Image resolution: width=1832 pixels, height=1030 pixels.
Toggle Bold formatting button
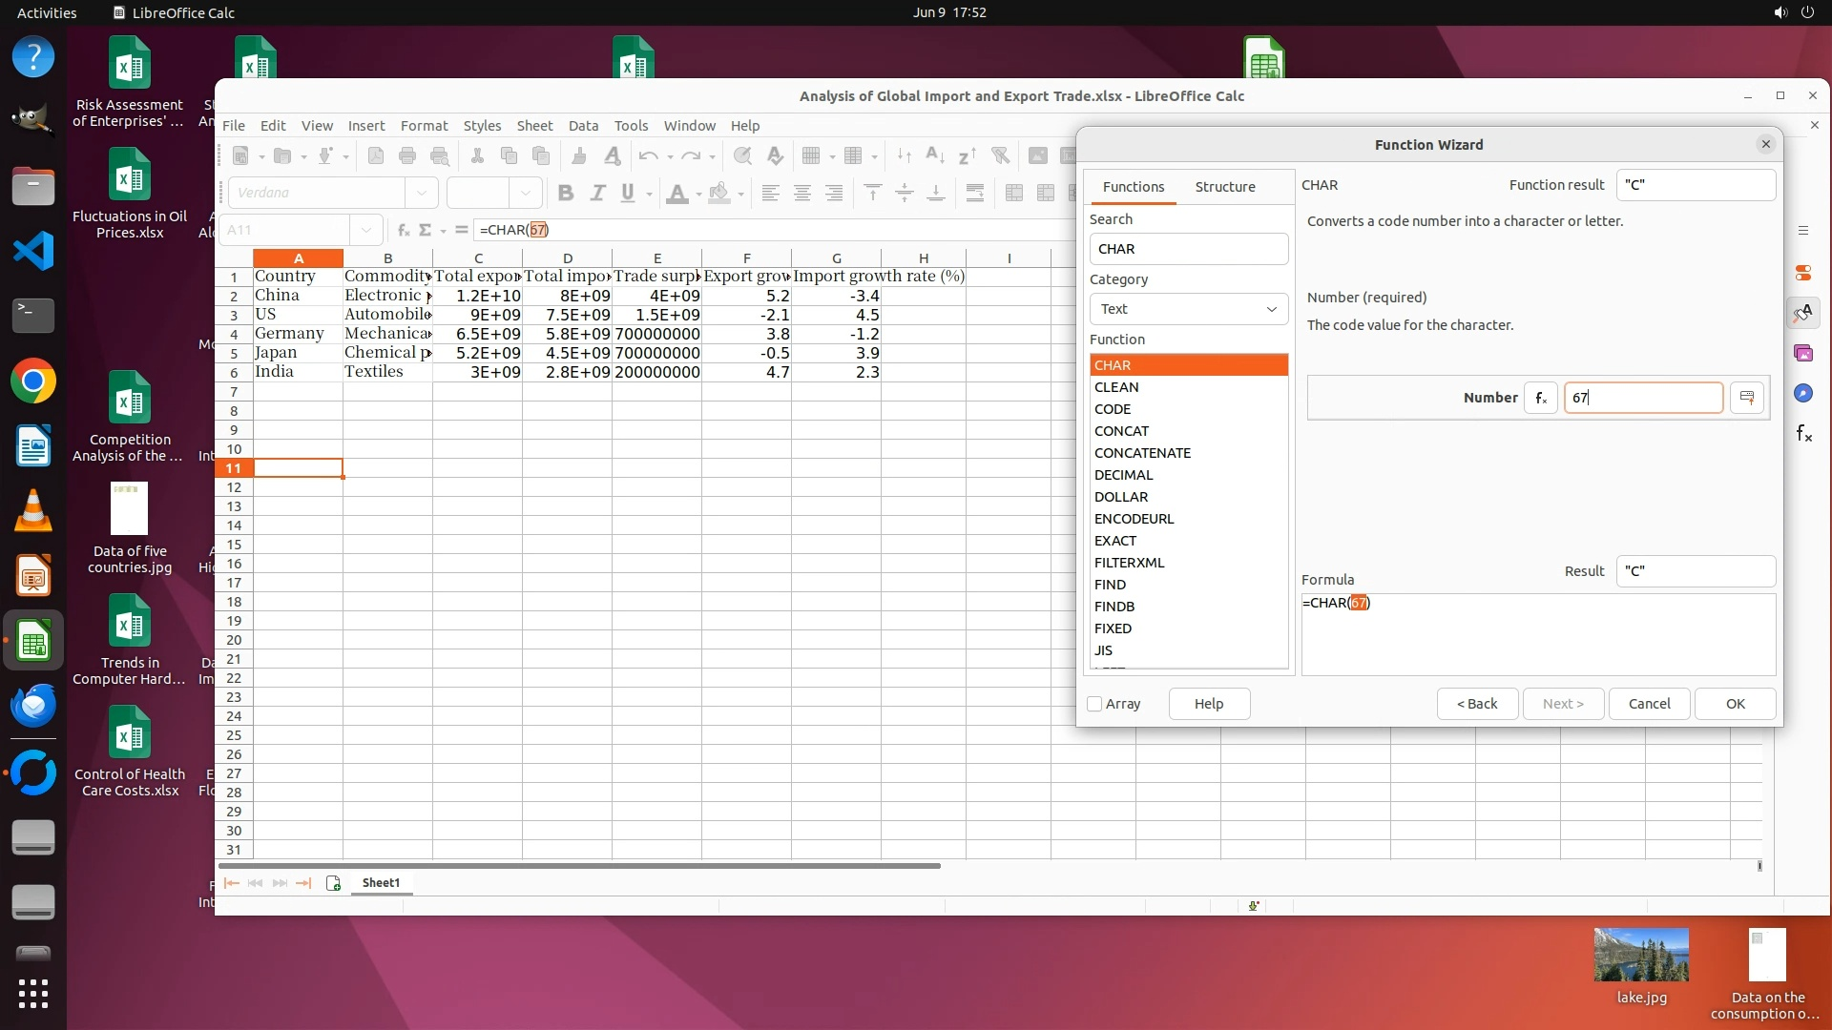pyautogui.click(x=566, y=194)
